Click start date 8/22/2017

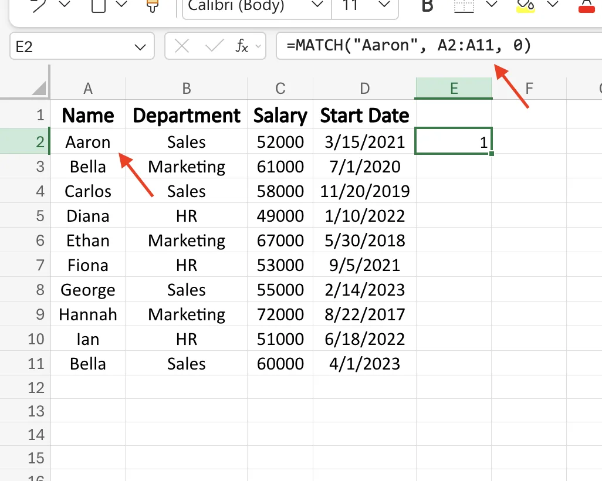[365, 314]
